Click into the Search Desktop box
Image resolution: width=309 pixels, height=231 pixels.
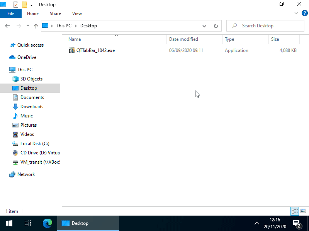[265, 26]
